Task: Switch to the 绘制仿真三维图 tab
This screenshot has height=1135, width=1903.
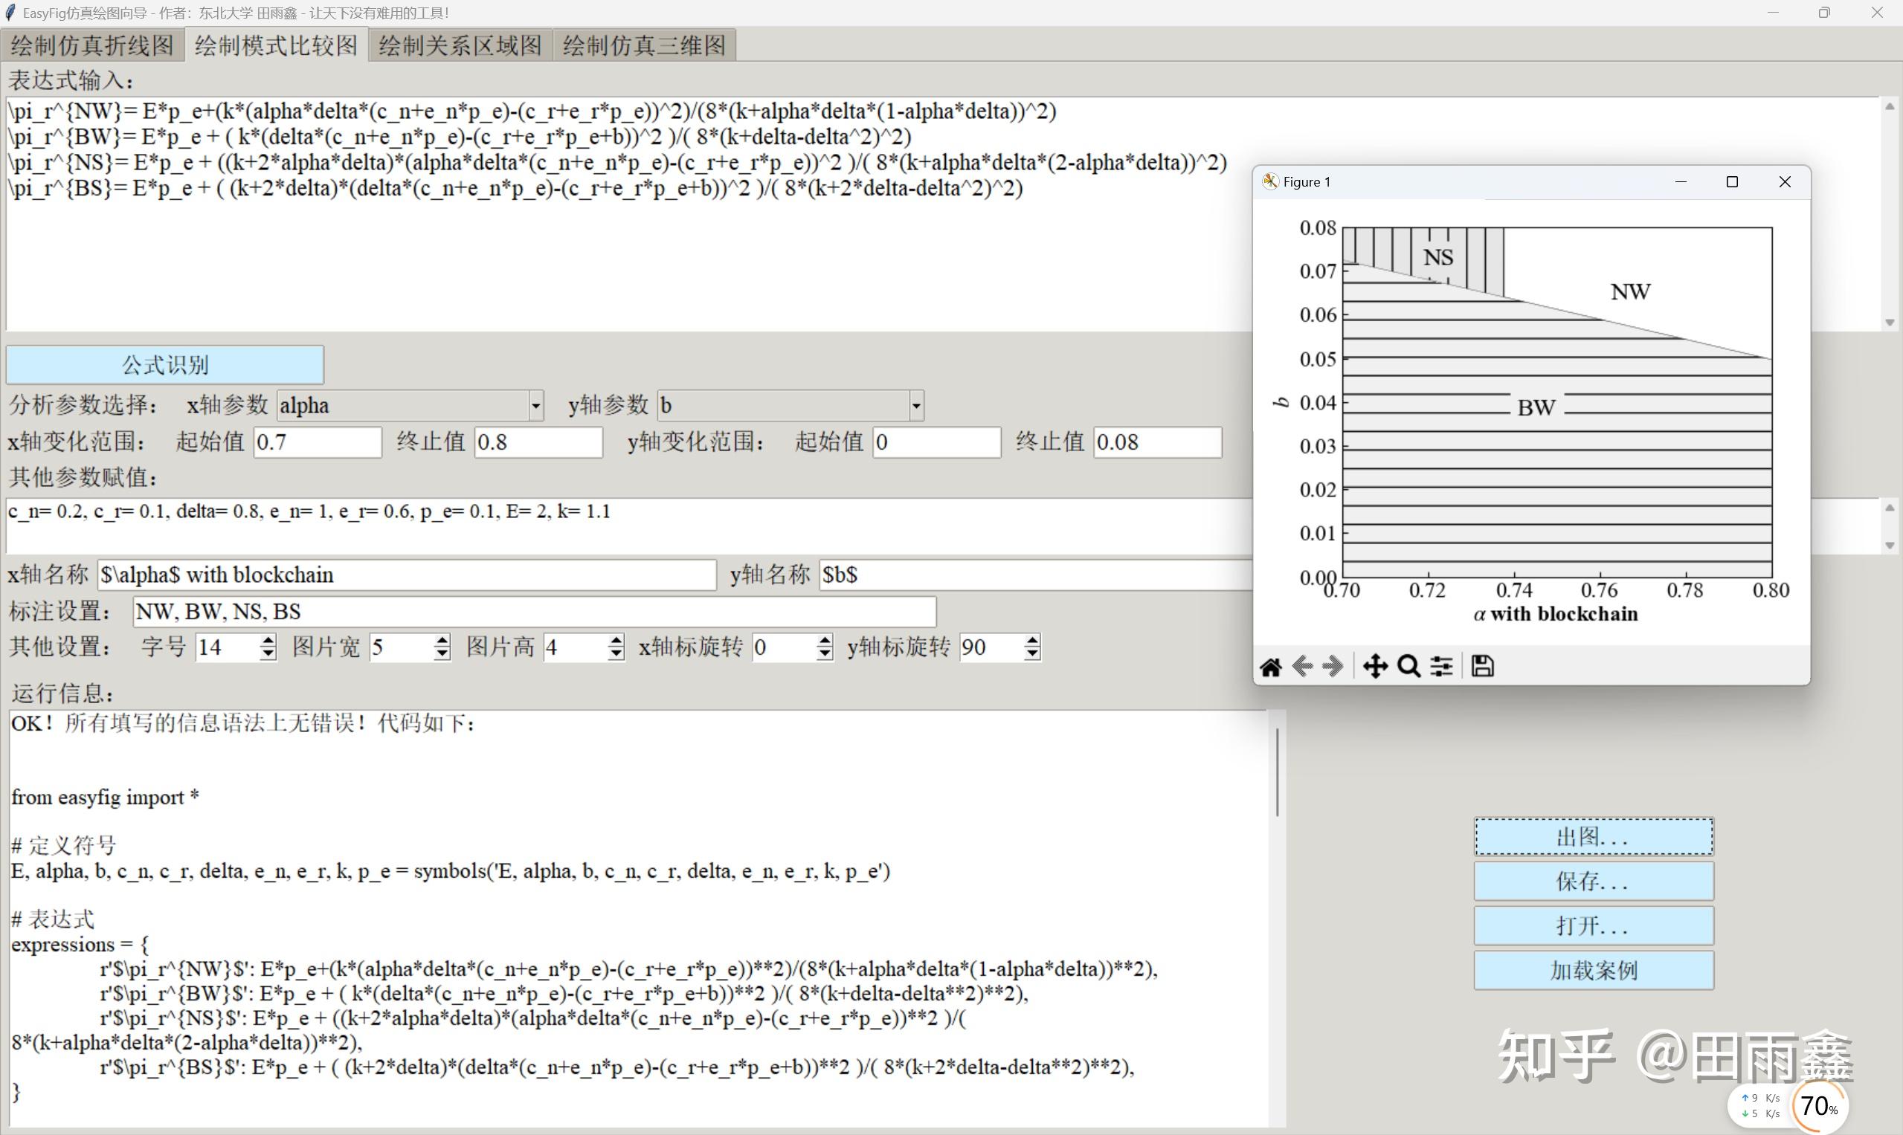Action: [x=643, y=45]
